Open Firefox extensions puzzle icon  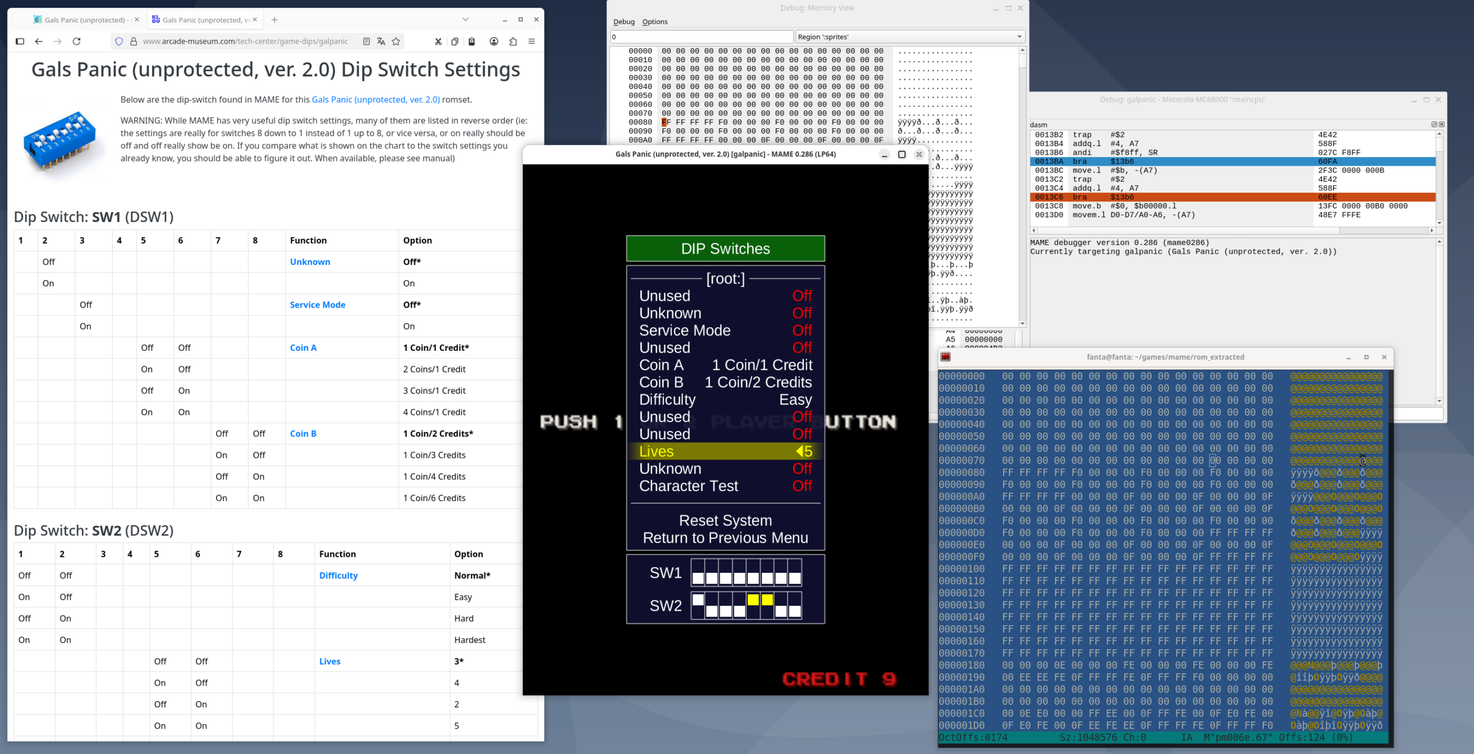pyautogui.click(x=512, y=41)
